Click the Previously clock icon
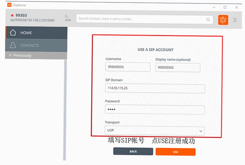This screenshot has height=165, width=245. [10, 55]
